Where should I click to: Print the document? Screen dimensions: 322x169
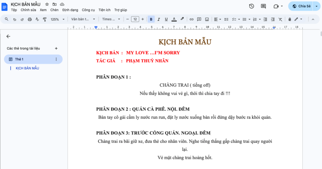tap(29, 19)
